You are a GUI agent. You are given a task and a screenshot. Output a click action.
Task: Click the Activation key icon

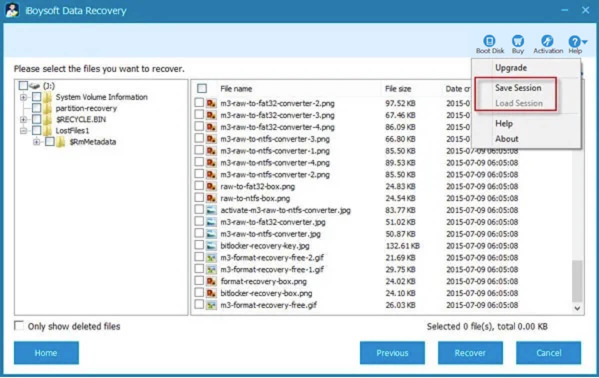point(548,41)
